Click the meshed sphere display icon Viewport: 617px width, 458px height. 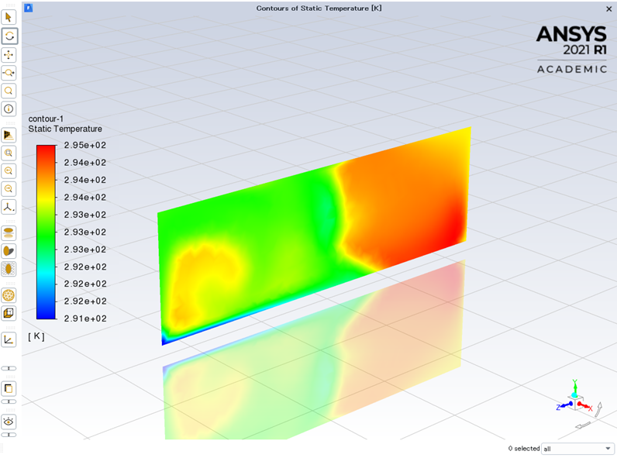coord(9,295)
